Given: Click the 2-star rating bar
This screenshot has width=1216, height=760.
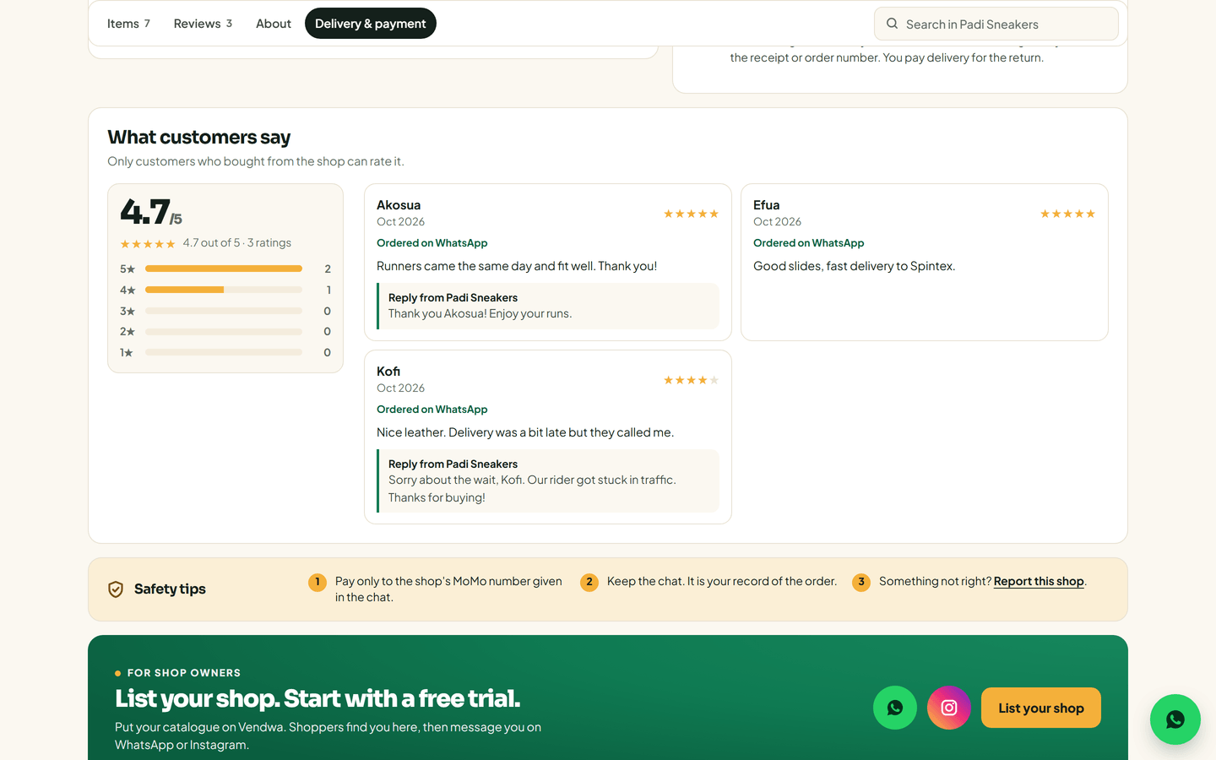Looking at the screenshot, I should 224,332.
